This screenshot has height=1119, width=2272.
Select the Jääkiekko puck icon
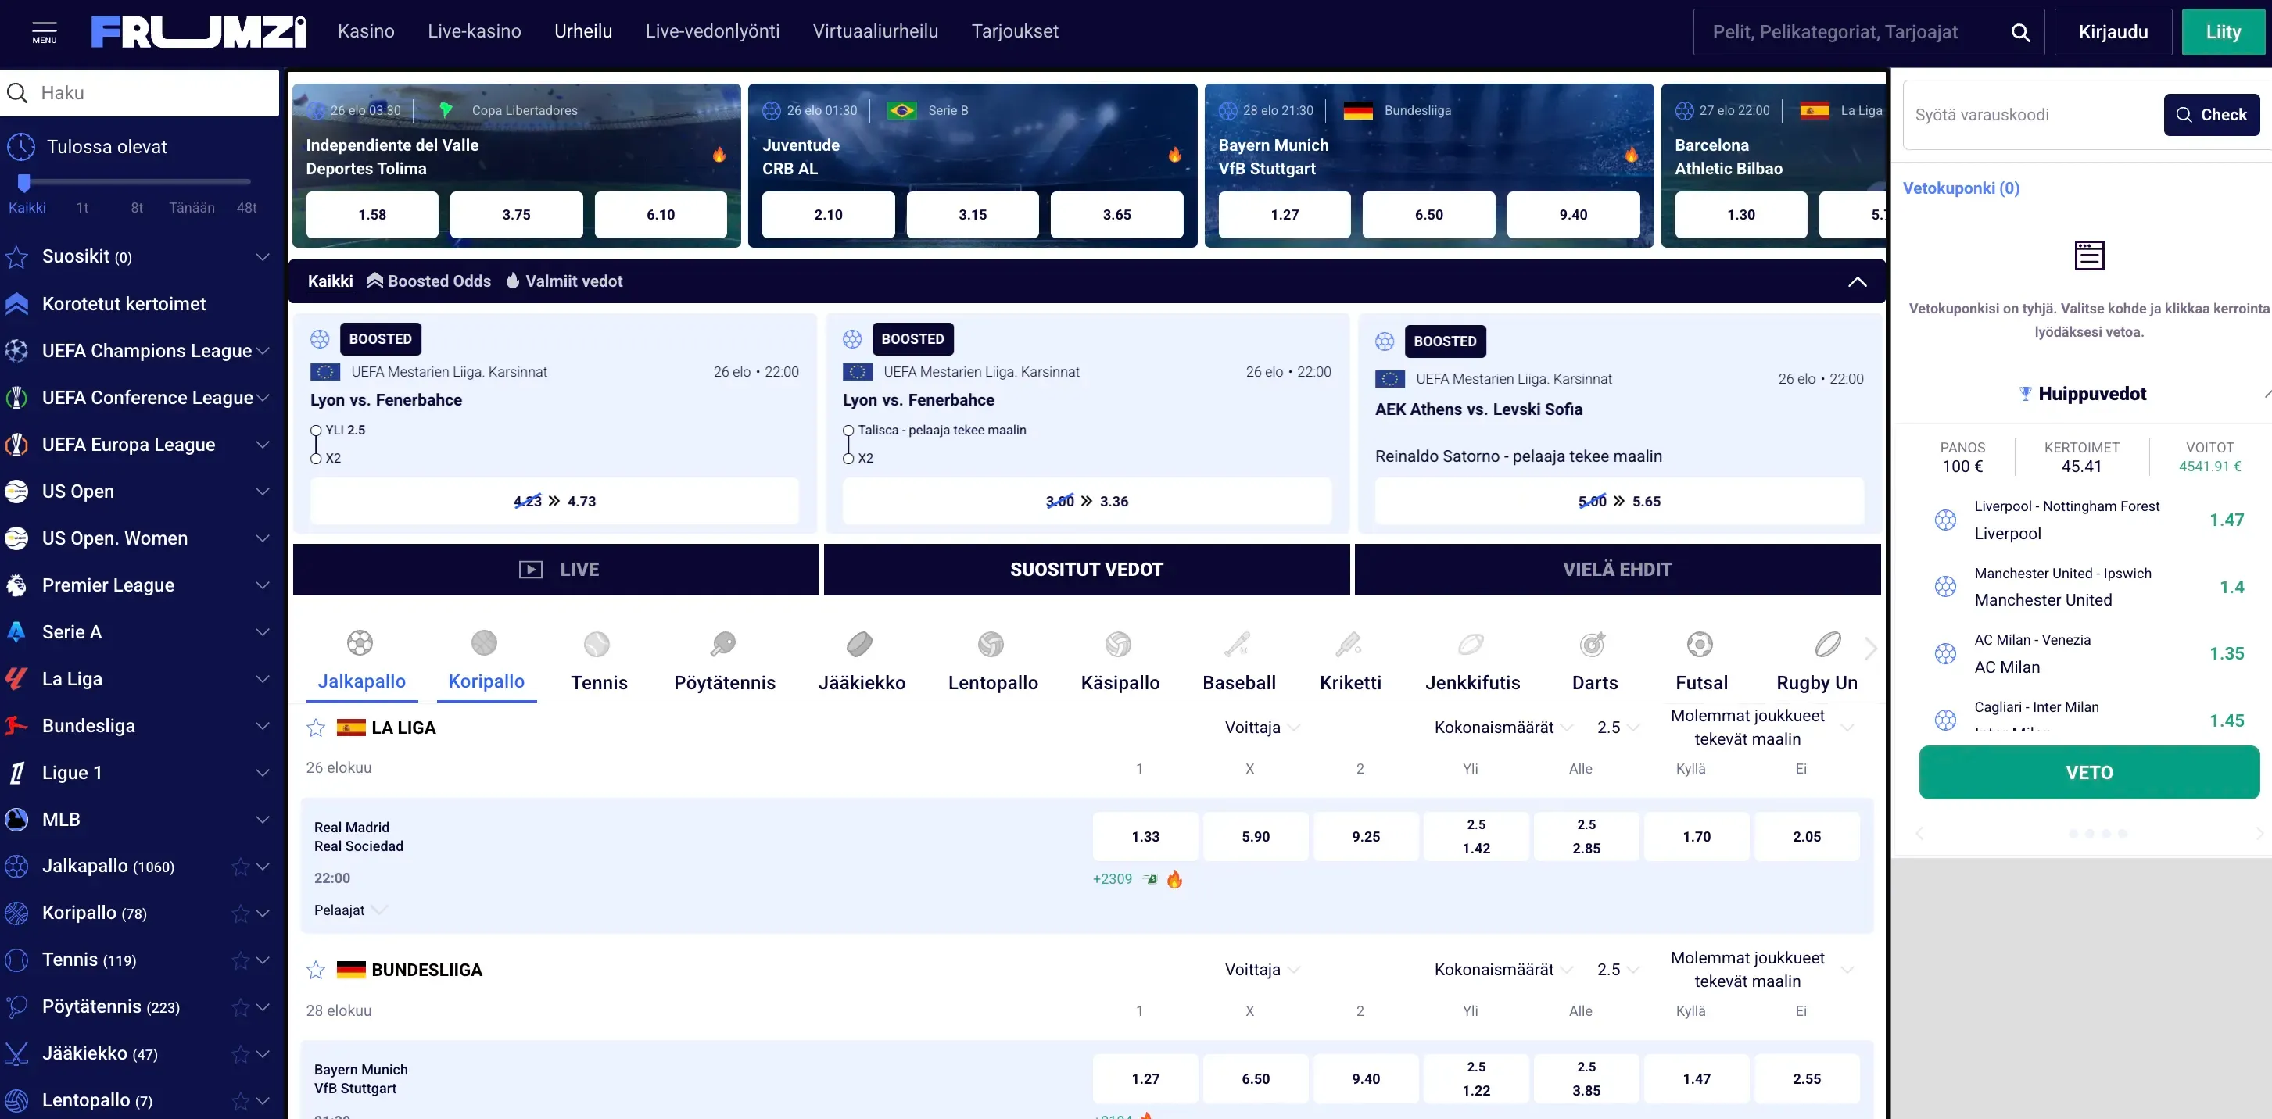[860, 644]
